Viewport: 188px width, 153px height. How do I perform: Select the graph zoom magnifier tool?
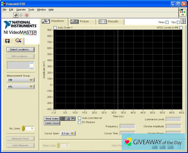click(68, 118)
